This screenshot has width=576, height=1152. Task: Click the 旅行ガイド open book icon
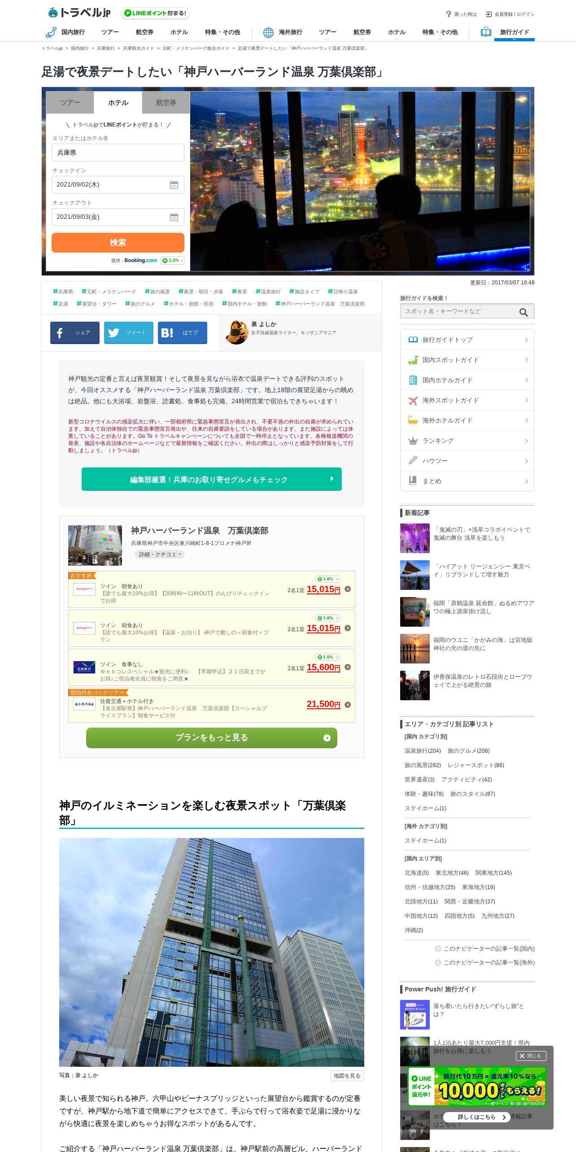click(x=486, y=32)
